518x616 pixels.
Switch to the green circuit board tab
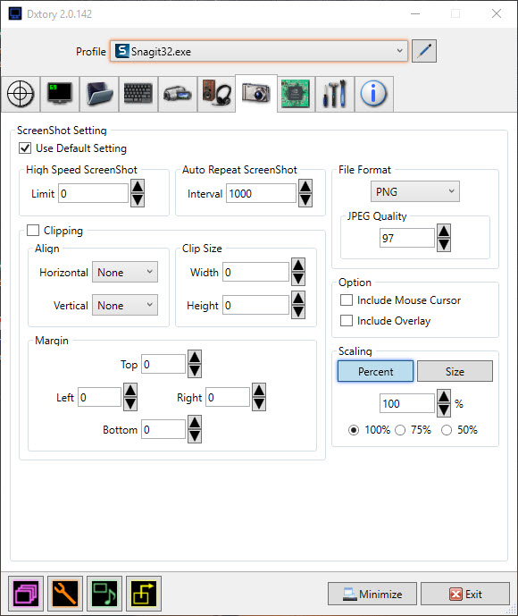point(296,94)
